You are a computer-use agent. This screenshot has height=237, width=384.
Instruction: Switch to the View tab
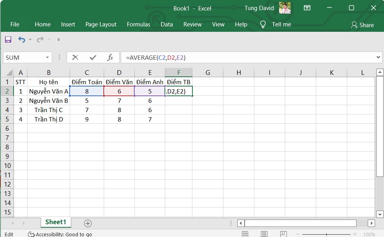coord(218,24)
